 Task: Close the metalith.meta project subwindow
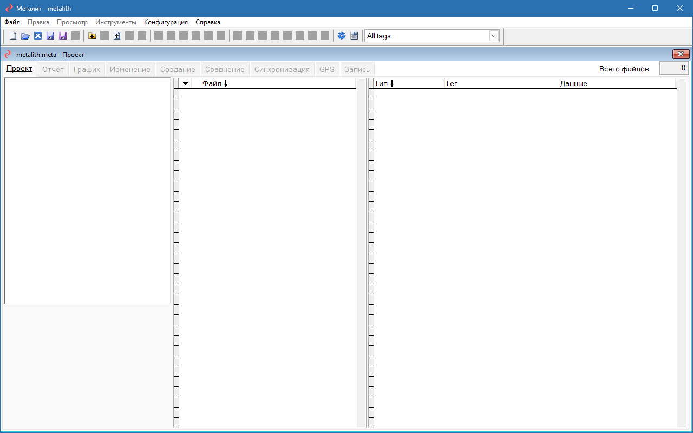click(x=681, y=54)
